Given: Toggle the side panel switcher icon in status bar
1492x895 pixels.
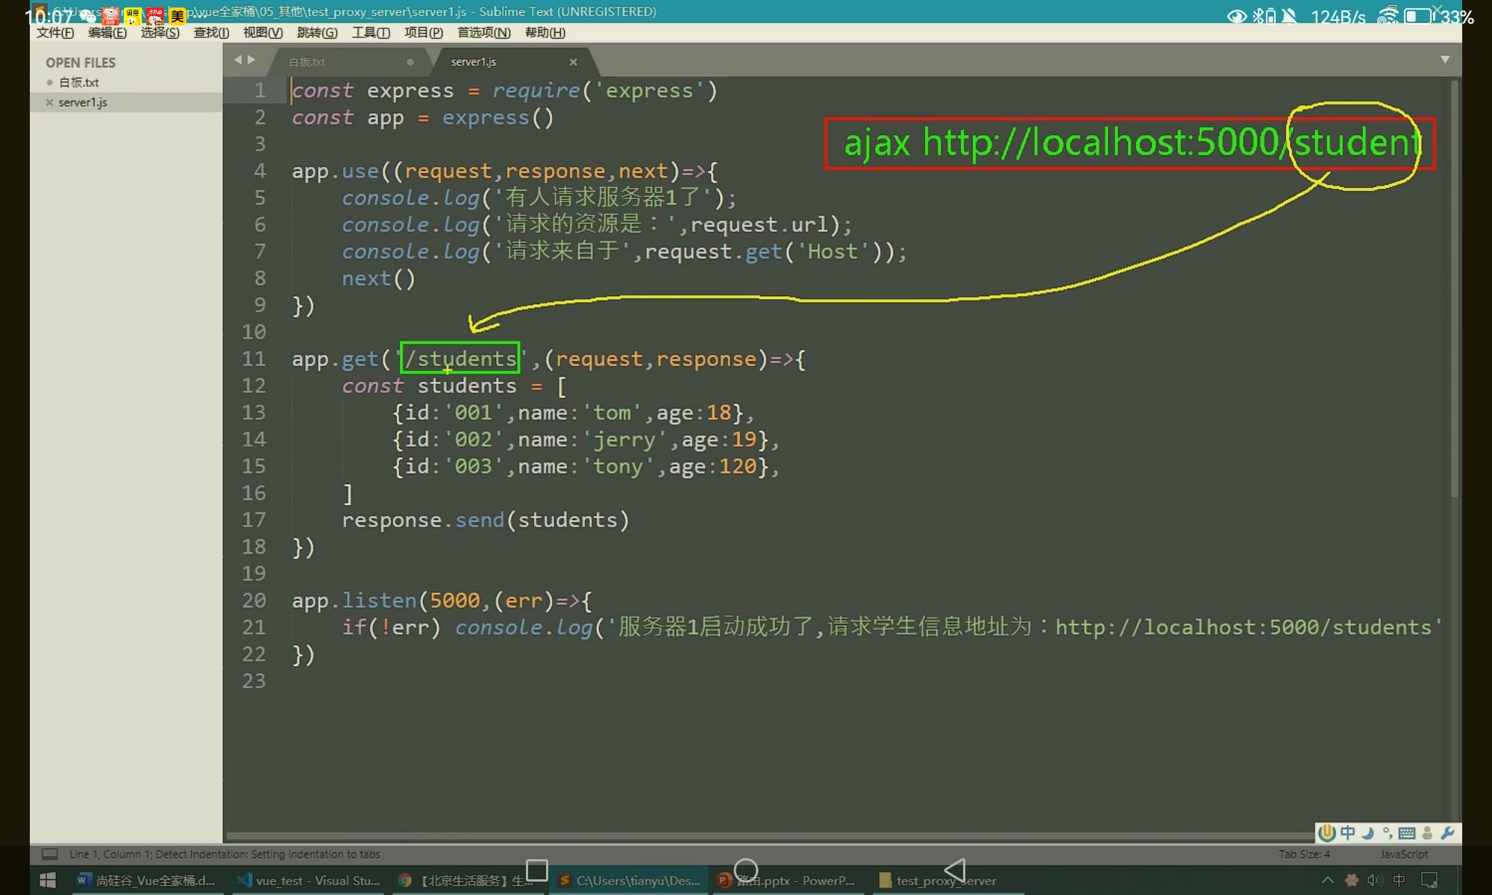Looking at the screenshot, I should pos(50,854).
